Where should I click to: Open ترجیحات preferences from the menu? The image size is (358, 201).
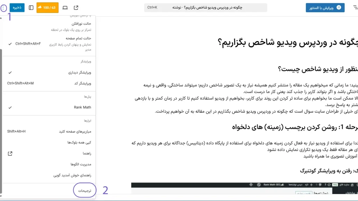pos(84,191)
